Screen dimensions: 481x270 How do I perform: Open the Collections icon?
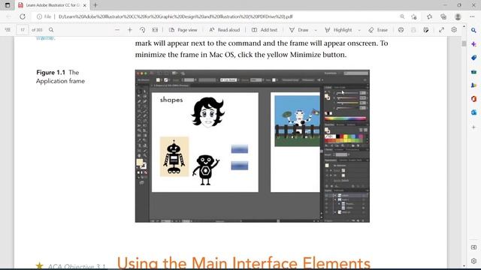[443, 16]
